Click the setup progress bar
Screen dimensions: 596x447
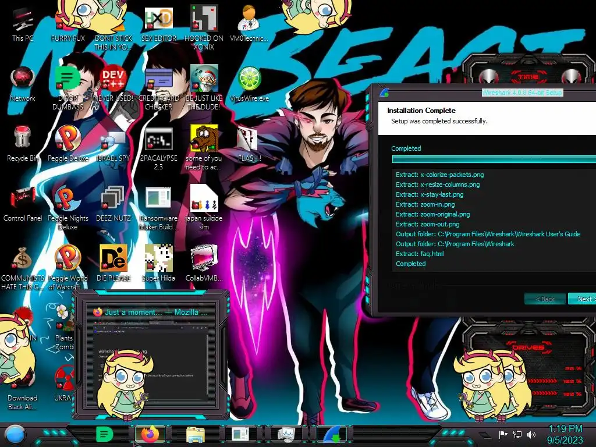[x=494, y=159]
